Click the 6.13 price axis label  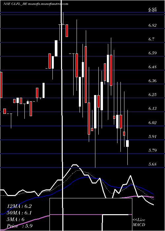[152, 109]
